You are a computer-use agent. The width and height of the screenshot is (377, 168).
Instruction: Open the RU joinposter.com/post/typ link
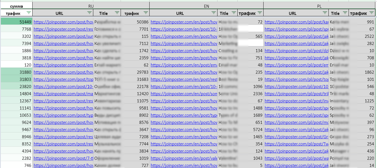point(63,115)
